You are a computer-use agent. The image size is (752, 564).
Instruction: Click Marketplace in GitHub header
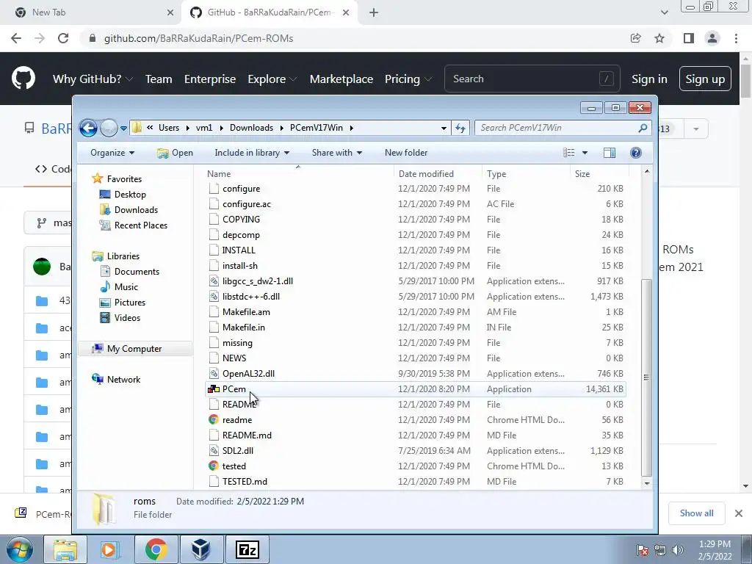click(x=341, y=79)
